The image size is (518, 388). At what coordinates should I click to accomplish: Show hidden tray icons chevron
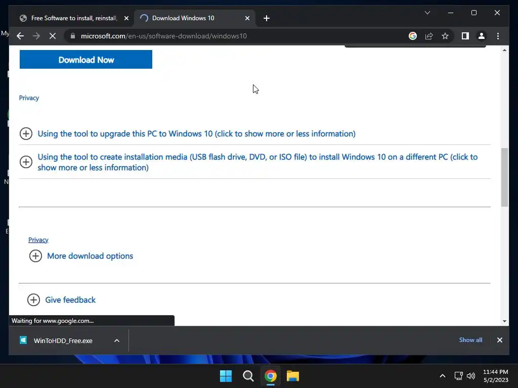[442, 376]
